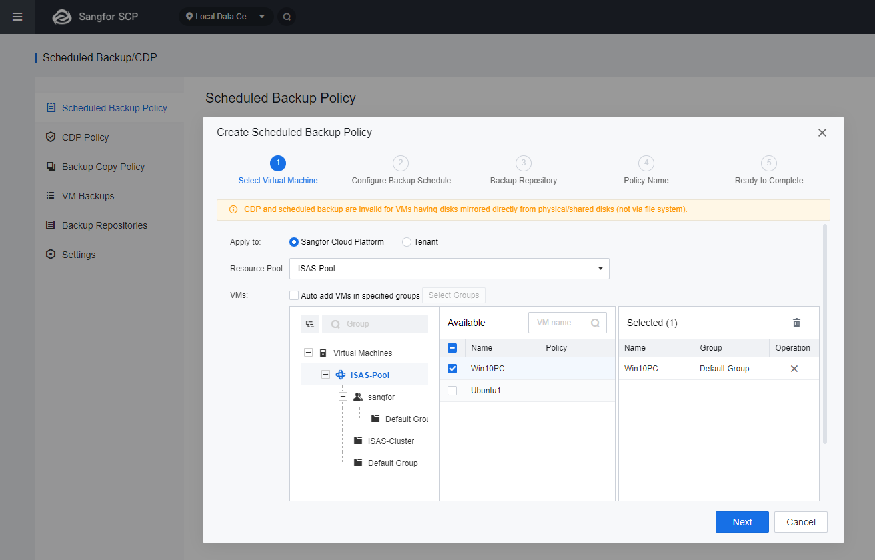Click the search icon in top bar
Viewport: 875px width, 560px height.
pyautogui.click(x=287, y=17)
